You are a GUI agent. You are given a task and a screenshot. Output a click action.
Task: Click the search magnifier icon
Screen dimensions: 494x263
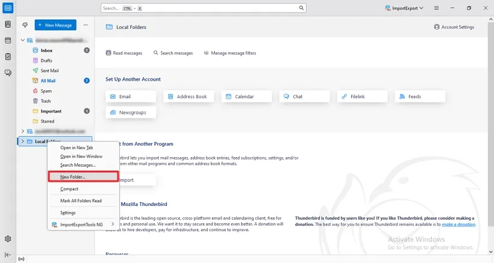pos(301,8)
